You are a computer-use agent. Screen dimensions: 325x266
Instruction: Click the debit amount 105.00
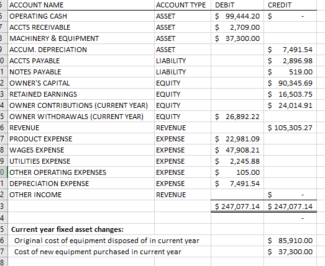pyautogui.click(x=237, y=172)
